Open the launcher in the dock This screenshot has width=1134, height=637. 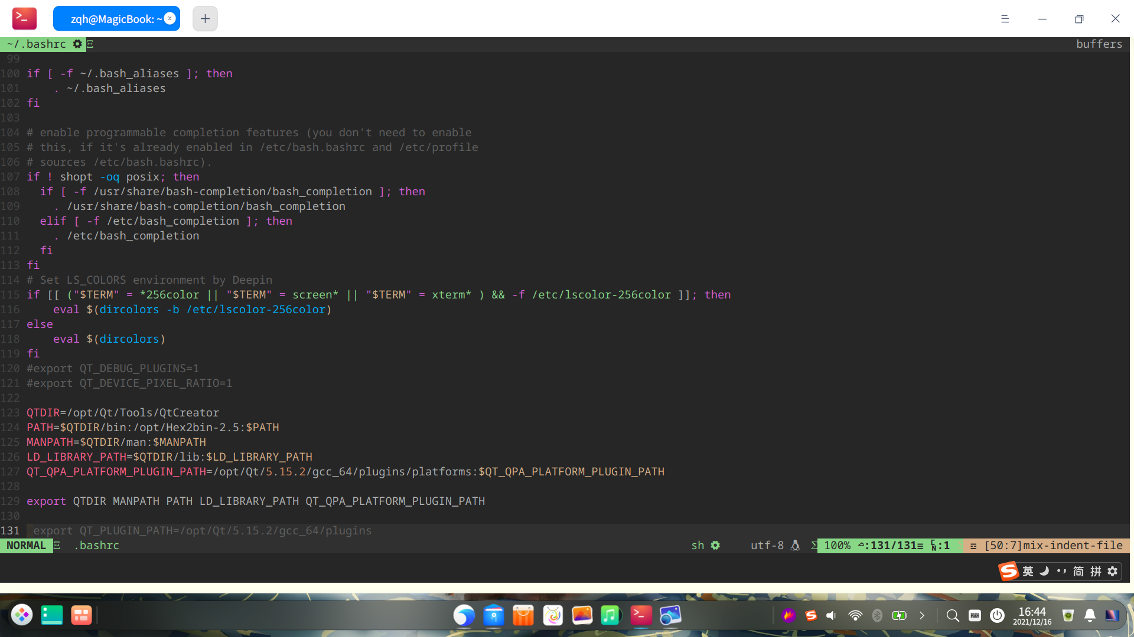click(22, 615)
